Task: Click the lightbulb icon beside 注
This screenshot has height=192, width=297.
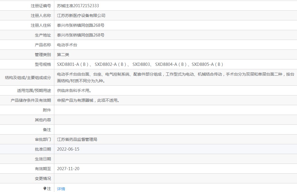Action: 45,188
